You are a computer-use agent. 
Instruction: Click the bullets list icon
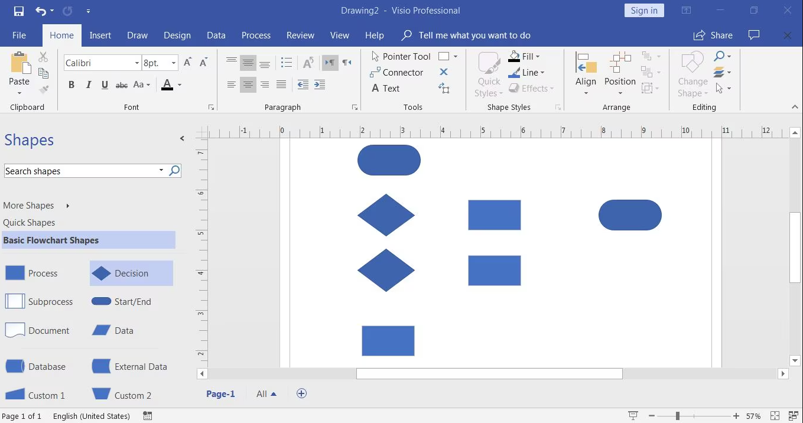pos(287,63)
